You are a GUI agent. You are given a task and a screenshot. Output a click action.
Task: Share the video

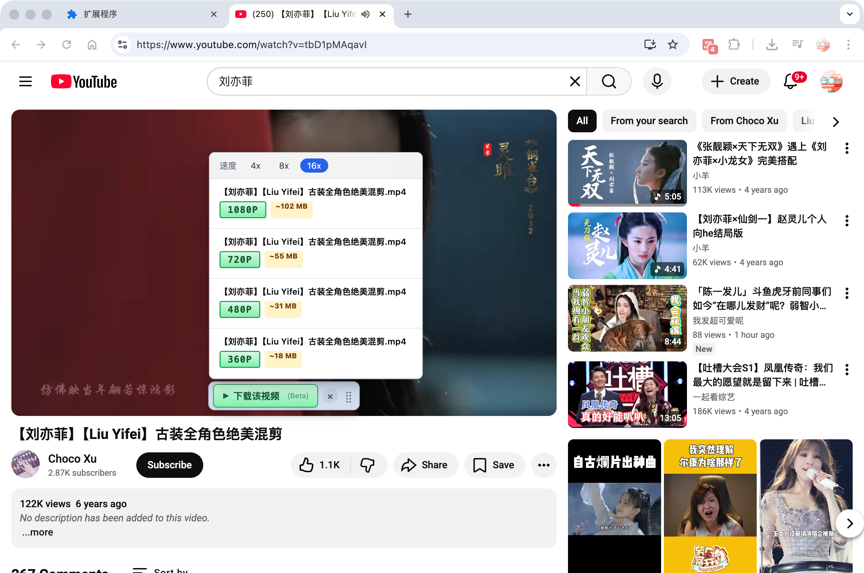[425, 465]
